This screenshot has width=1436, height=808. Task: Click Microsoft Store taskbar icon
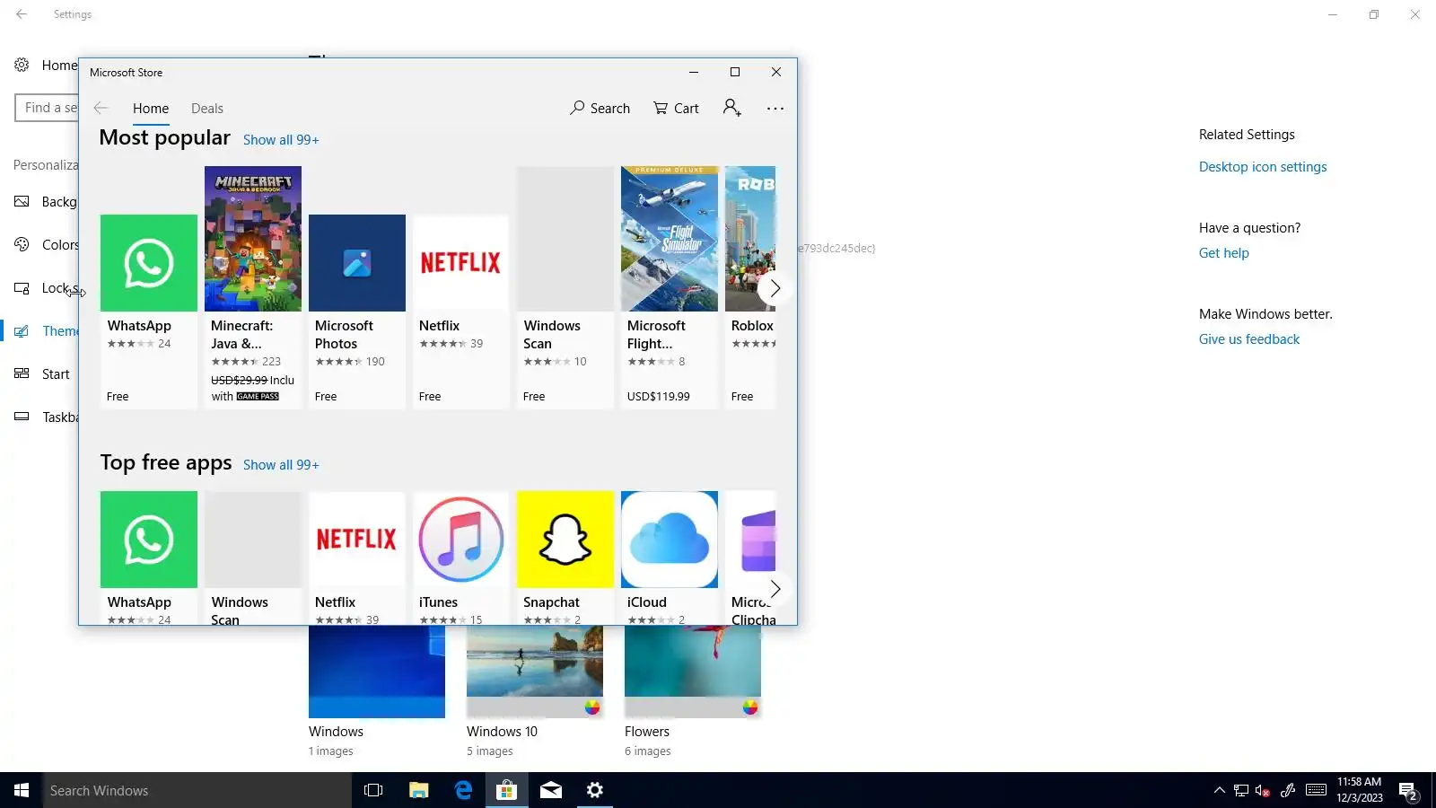tap(506, 790)
